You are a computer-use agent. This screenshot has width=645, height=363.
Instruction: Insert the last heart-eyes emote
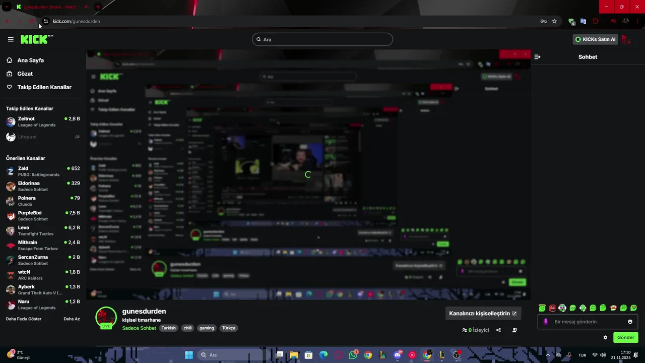click(634, 308)
